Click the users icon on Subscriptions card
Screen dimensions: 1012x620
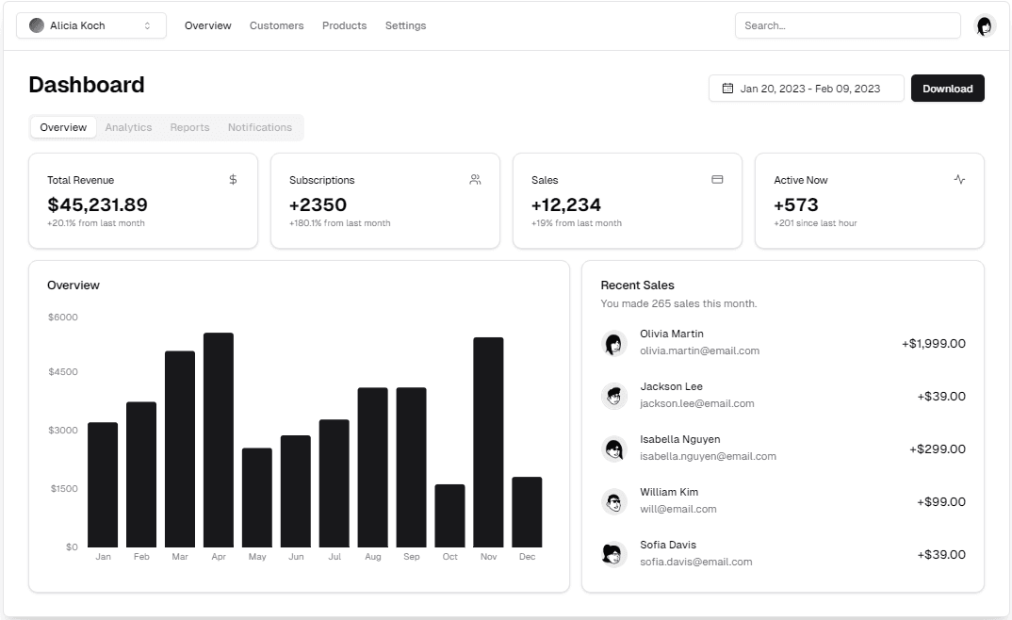coord(475,179)
